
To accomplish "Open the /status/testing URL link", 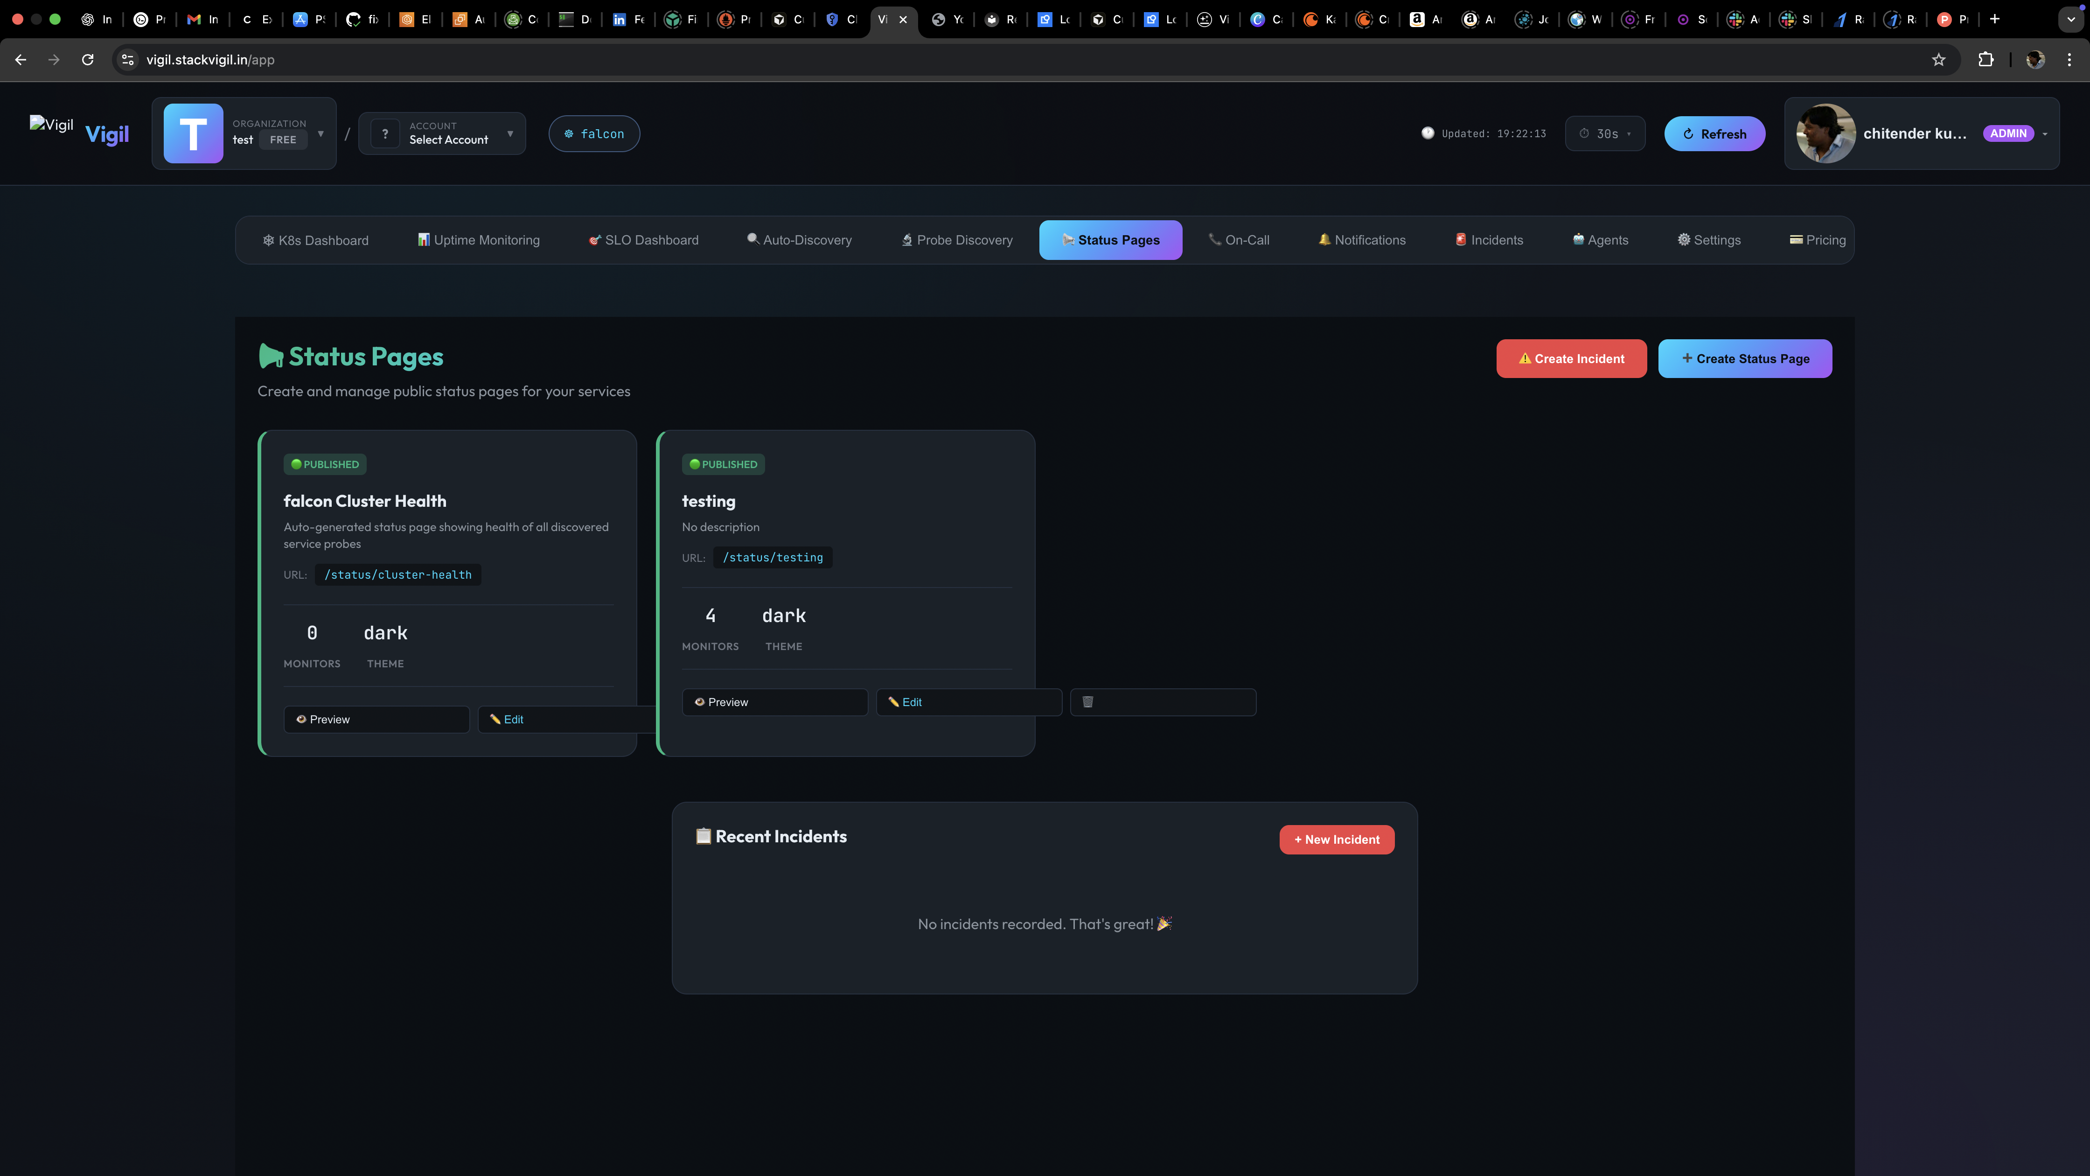I will 773,558.
